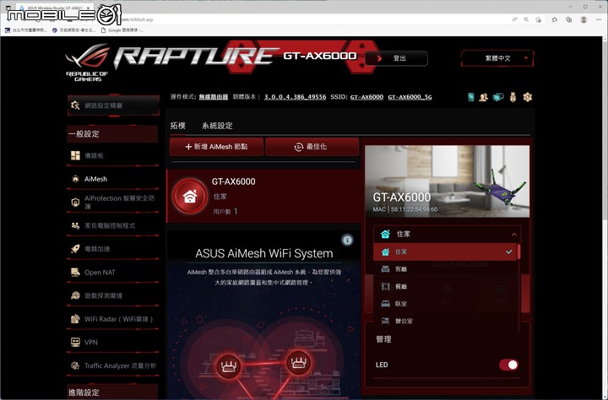This screenshot has width=608, height=400.
Task: Open the browser Favorites star icon
Action: tap(555, 19)
